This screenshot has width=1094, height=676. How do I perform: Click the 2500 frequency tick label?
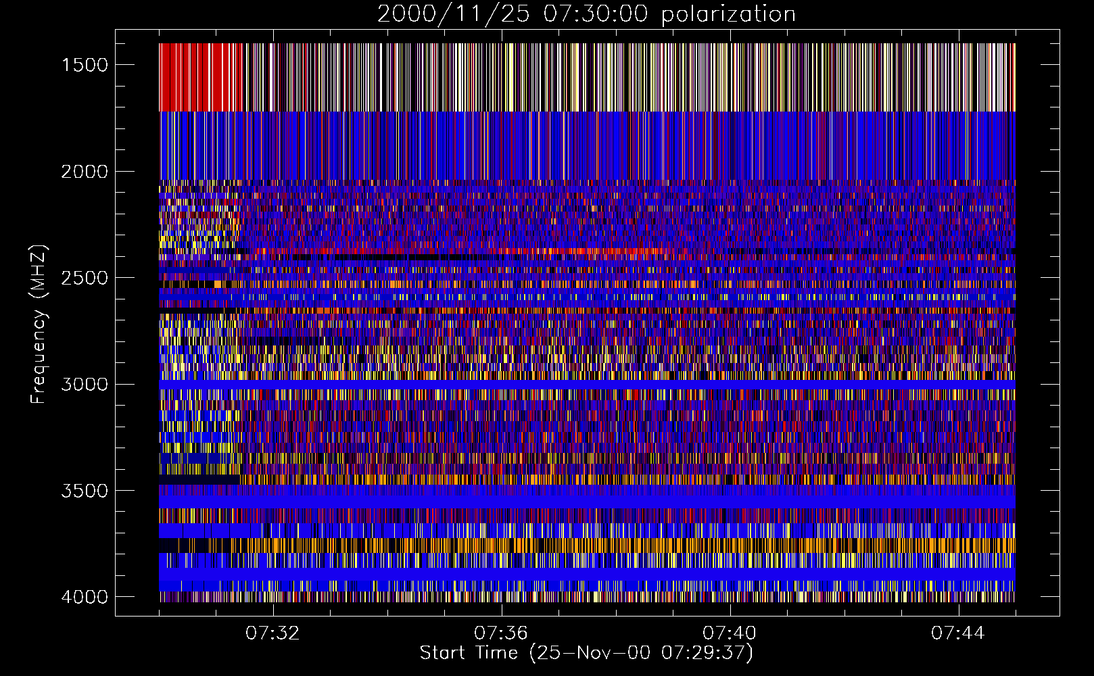click(x=85, y=278)
